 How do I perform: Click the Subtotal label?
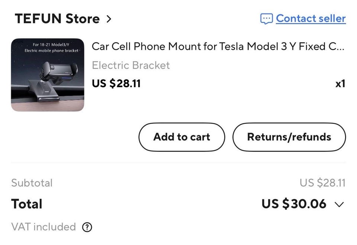coord(32,183)
